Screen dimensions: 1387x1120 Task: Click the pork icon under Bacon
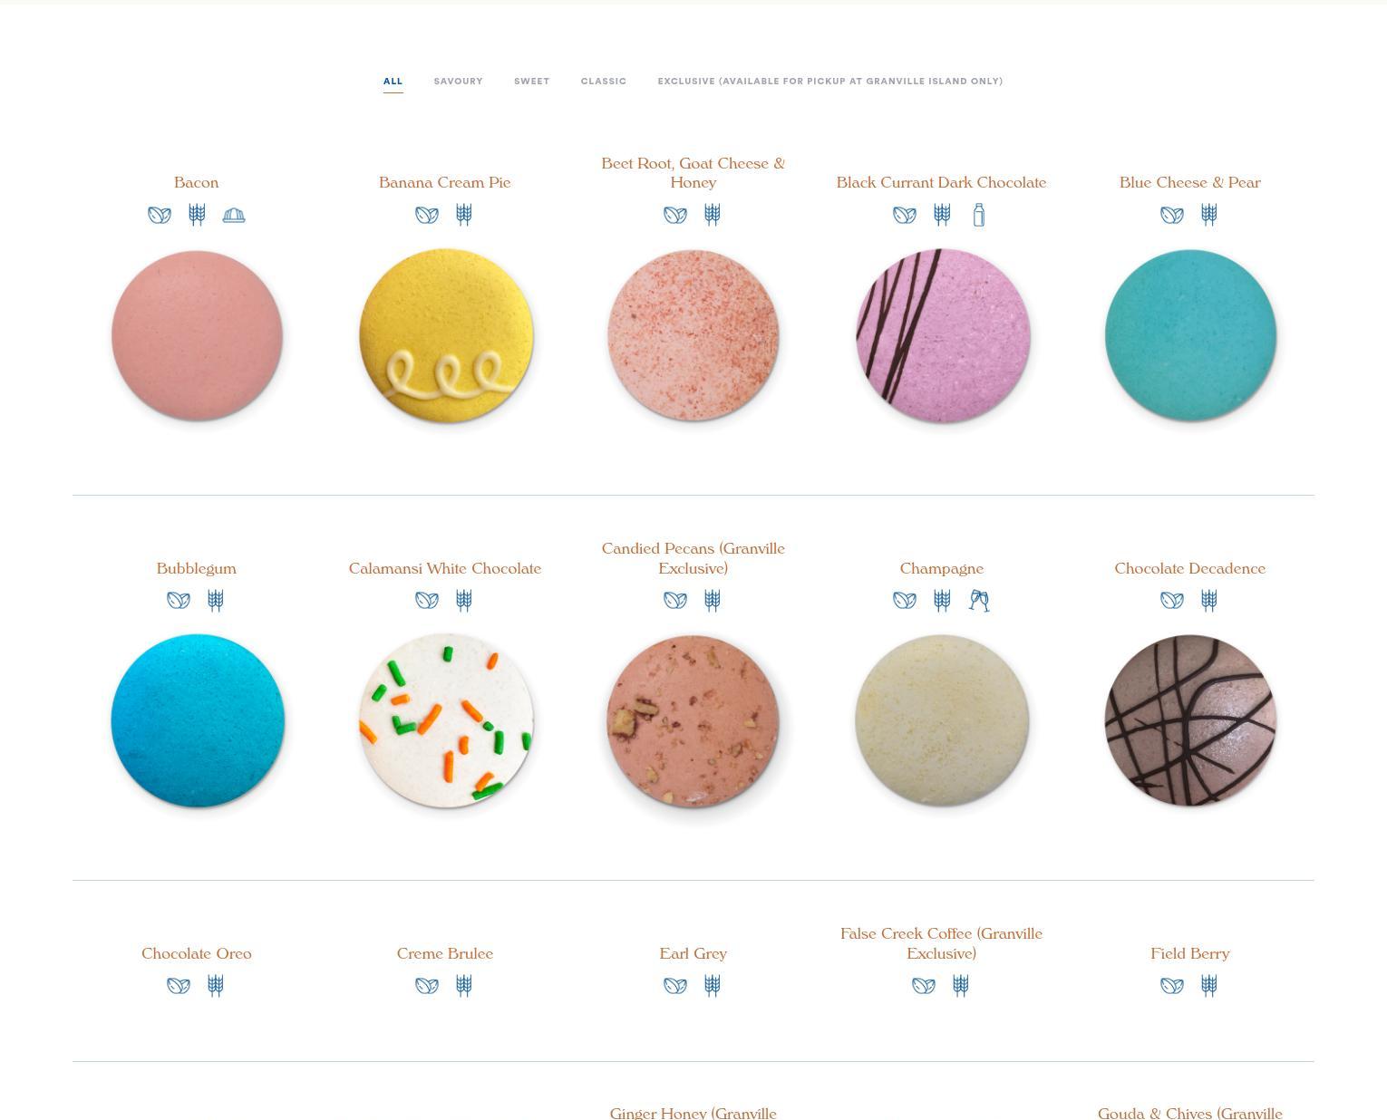click(x=234, y=215)
